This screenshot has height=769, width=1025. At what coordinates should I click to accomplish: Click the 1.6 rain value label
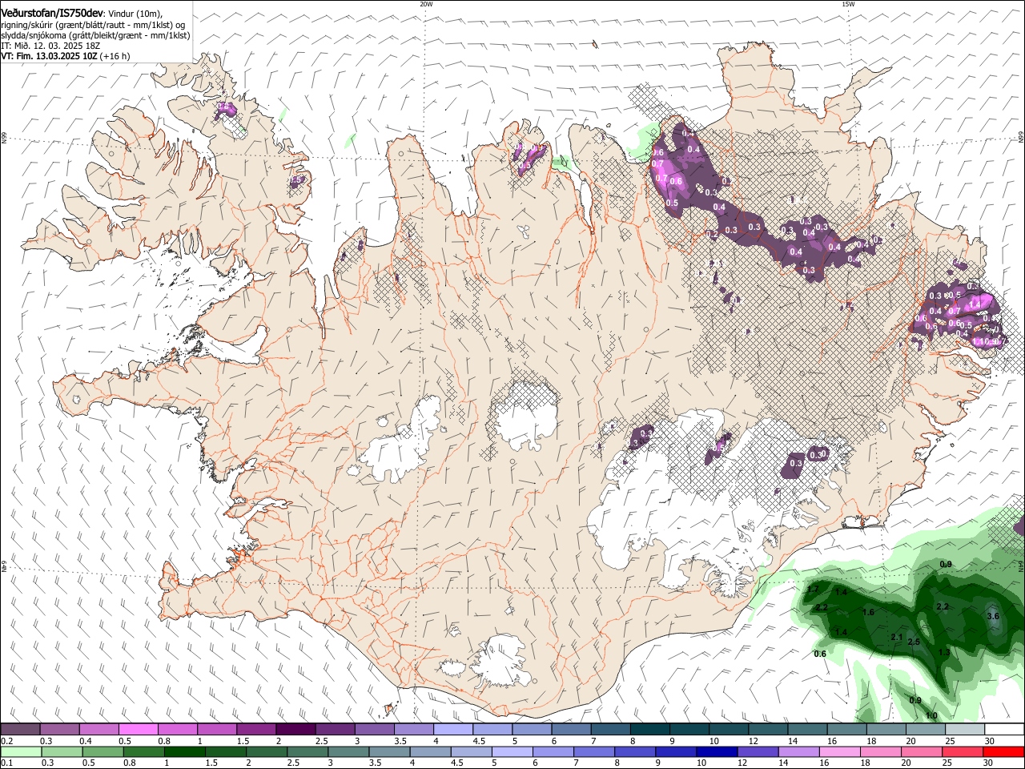868,612
